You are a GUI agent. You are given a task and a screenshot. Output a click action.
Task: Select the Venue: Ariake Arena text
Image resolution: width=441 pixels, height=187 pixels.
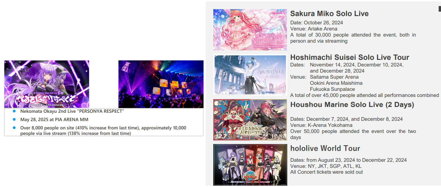pos(314,29)
